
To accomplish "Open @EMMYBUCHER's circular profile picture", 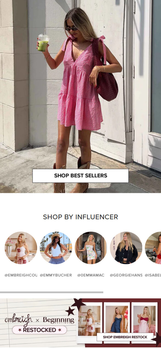I will point(56,248).
